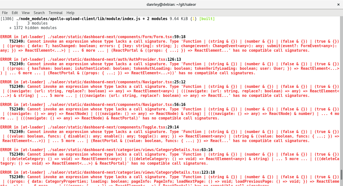343x186 pixels.
Task: Open the File menu
Action: pos(5,13)
